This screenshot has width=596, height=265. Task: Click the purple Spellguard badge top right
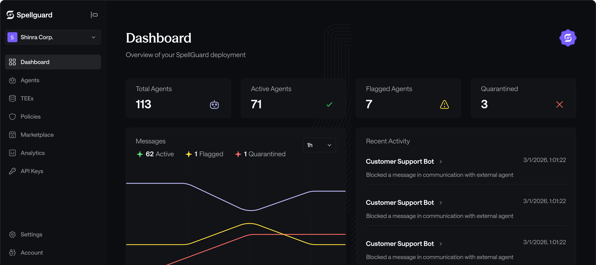568,38
